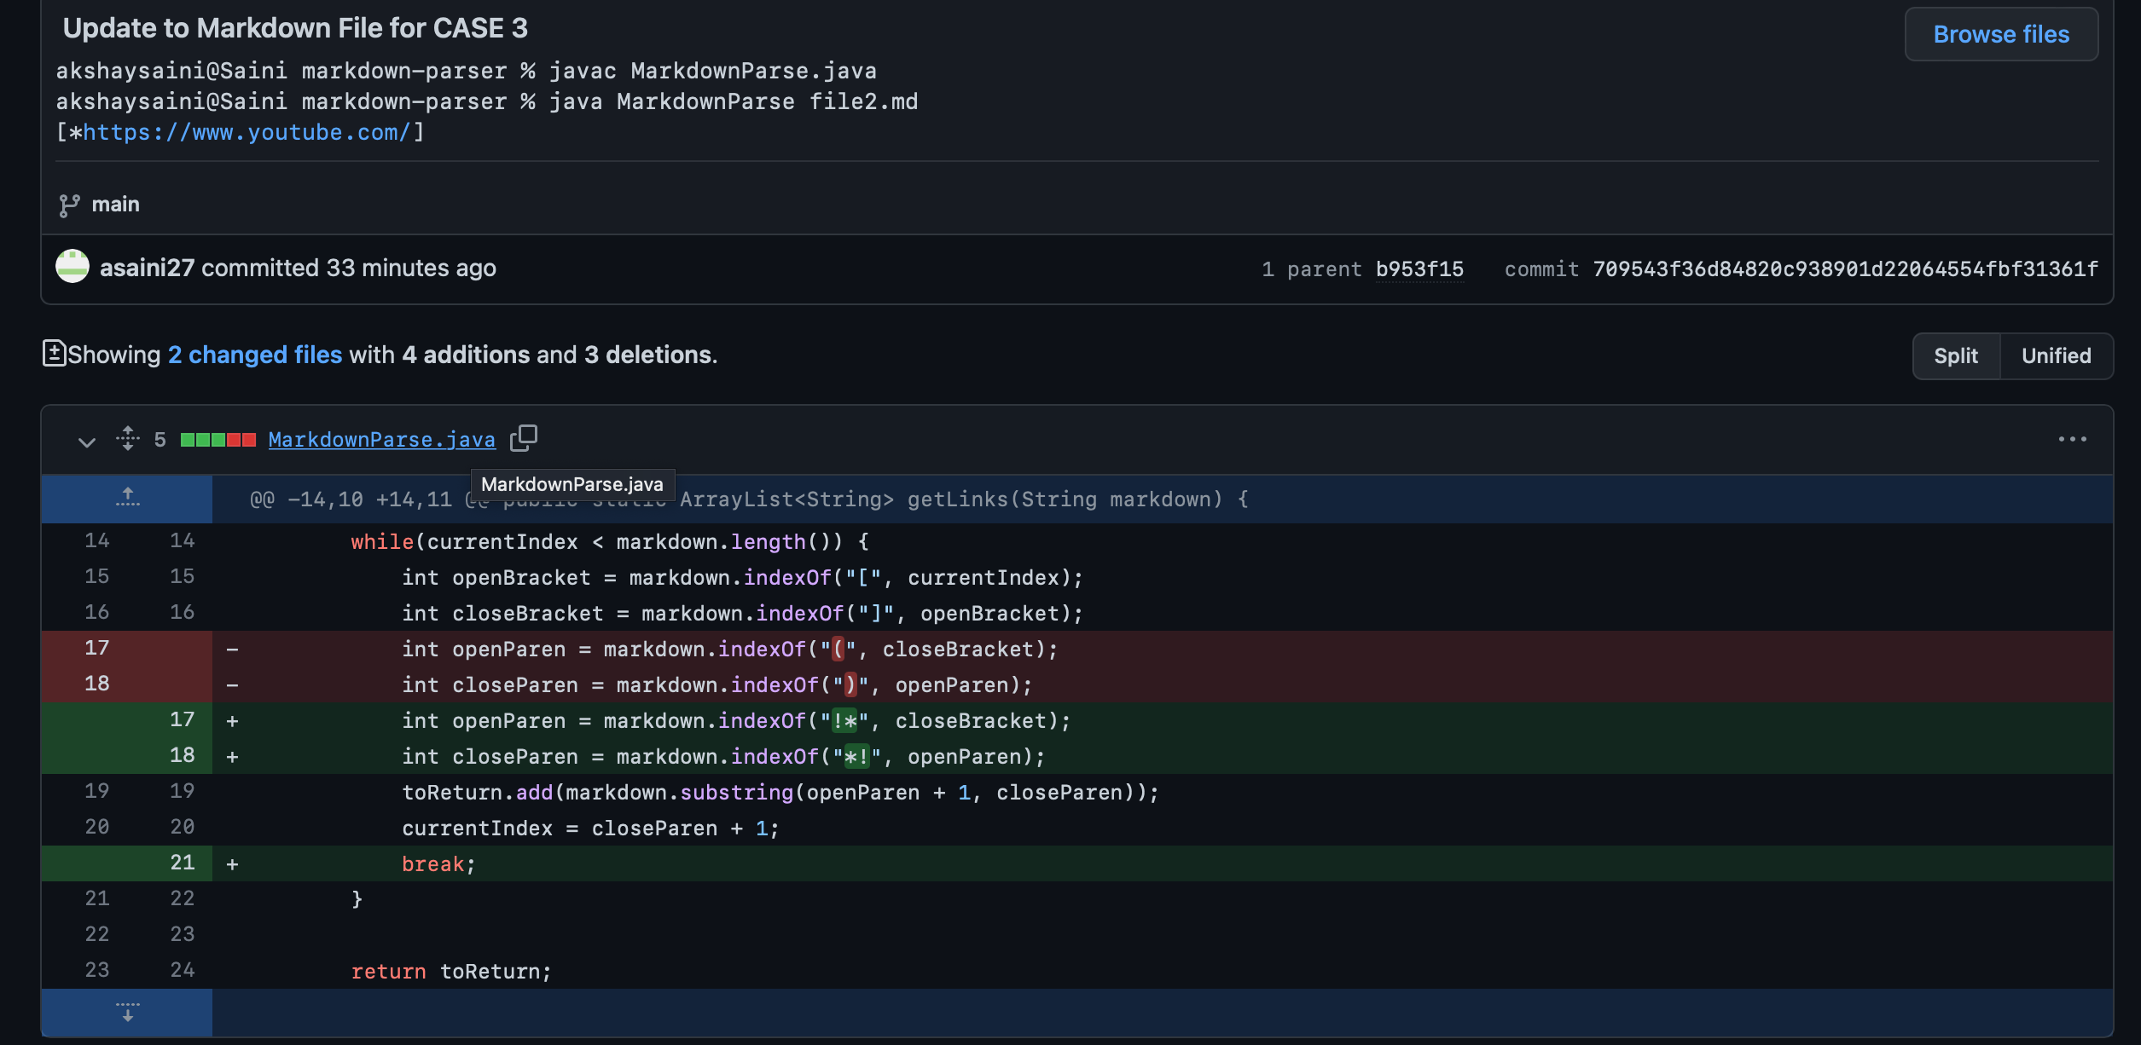Click the git branch icon
The height and width of the screenshot is (1045, 2141).
[69, 205]
